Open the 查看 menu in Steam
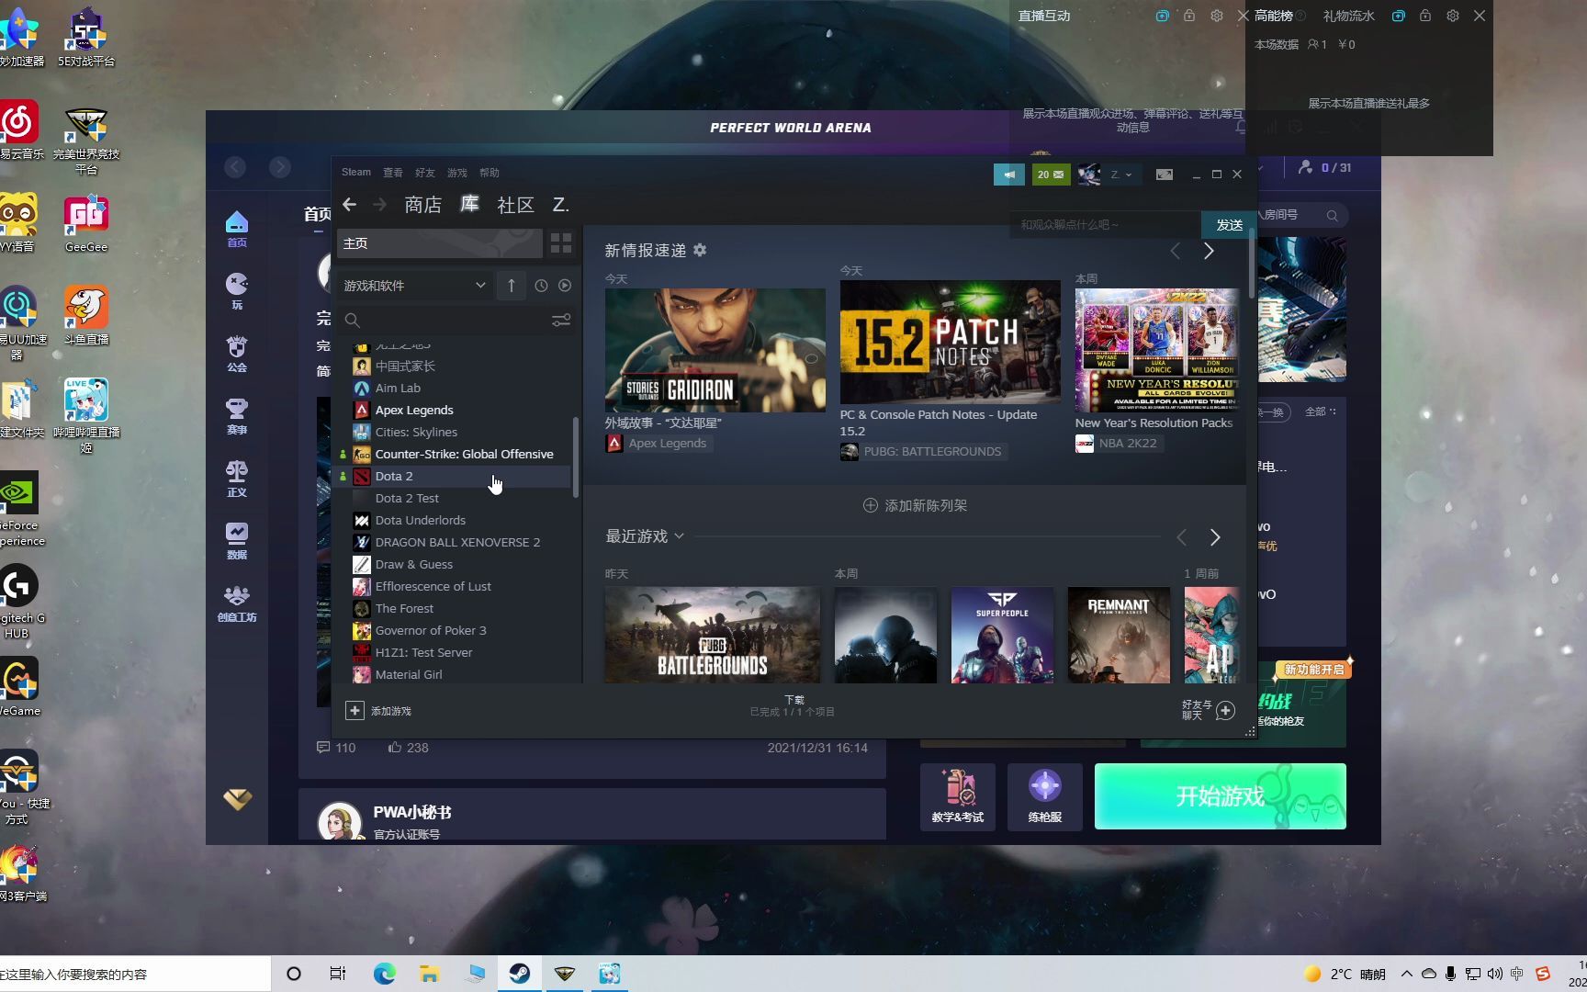Image resolution: width=1587 pixels, height=992 pixels. 392,172
